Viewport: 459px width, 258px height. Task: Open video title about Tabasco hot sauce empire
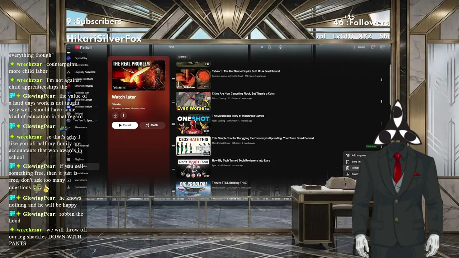pyautogui.click(x=246, y=71)
